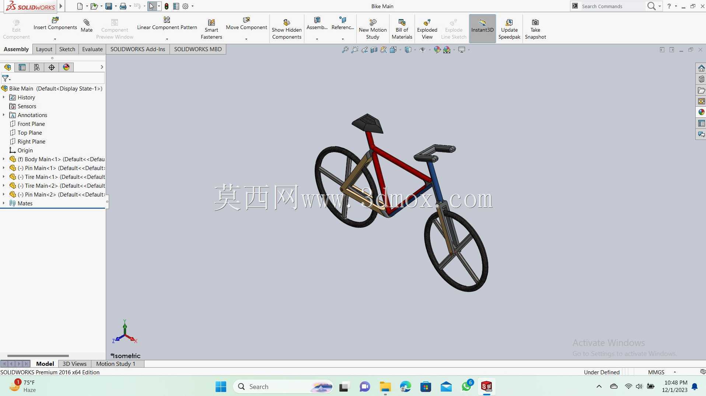Expand the Tire Main<1> component
Viewport: 706px width, 396px height.
(x=4, y=177)
